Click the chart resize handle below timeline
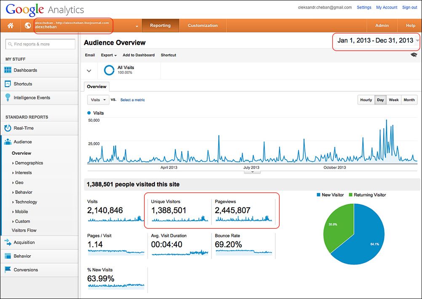The image size is (422, 299). click(252, 172)
